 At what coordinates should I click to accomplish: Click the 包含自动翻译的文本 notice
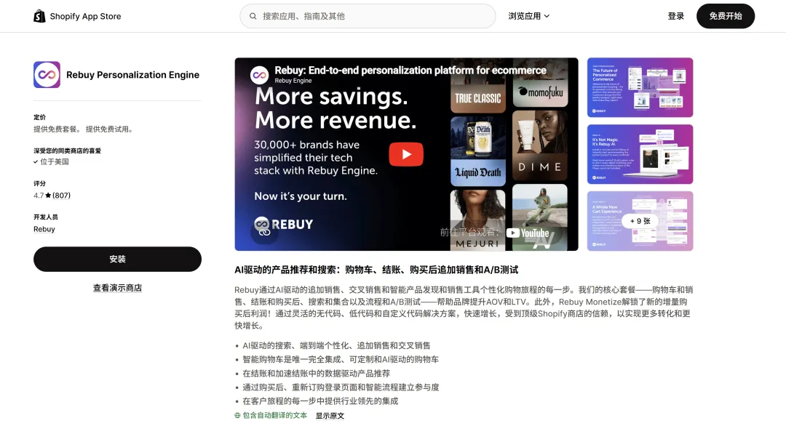point(274,416)
